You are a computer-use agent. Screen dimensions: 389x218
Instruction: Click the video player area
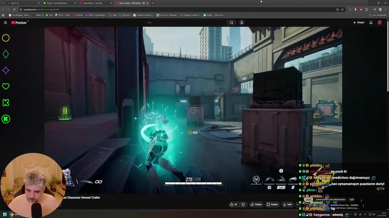coord(193,110)
